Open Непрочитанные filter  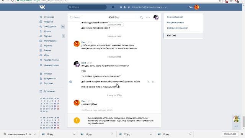tap(175, 23)
